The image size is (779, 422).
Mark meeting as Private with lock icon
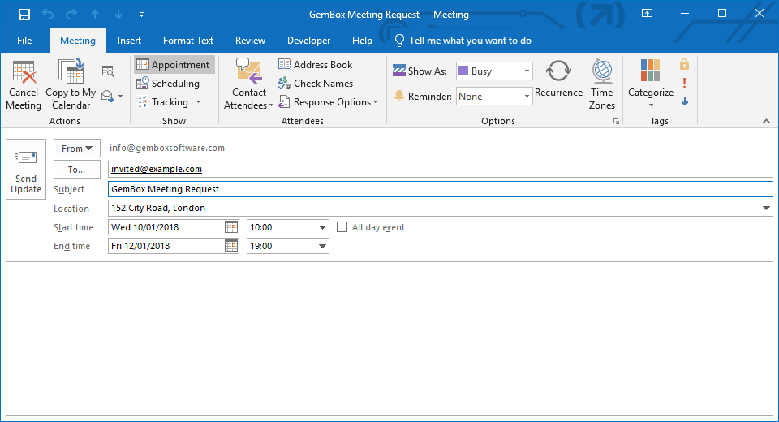(x=685, y=65)
